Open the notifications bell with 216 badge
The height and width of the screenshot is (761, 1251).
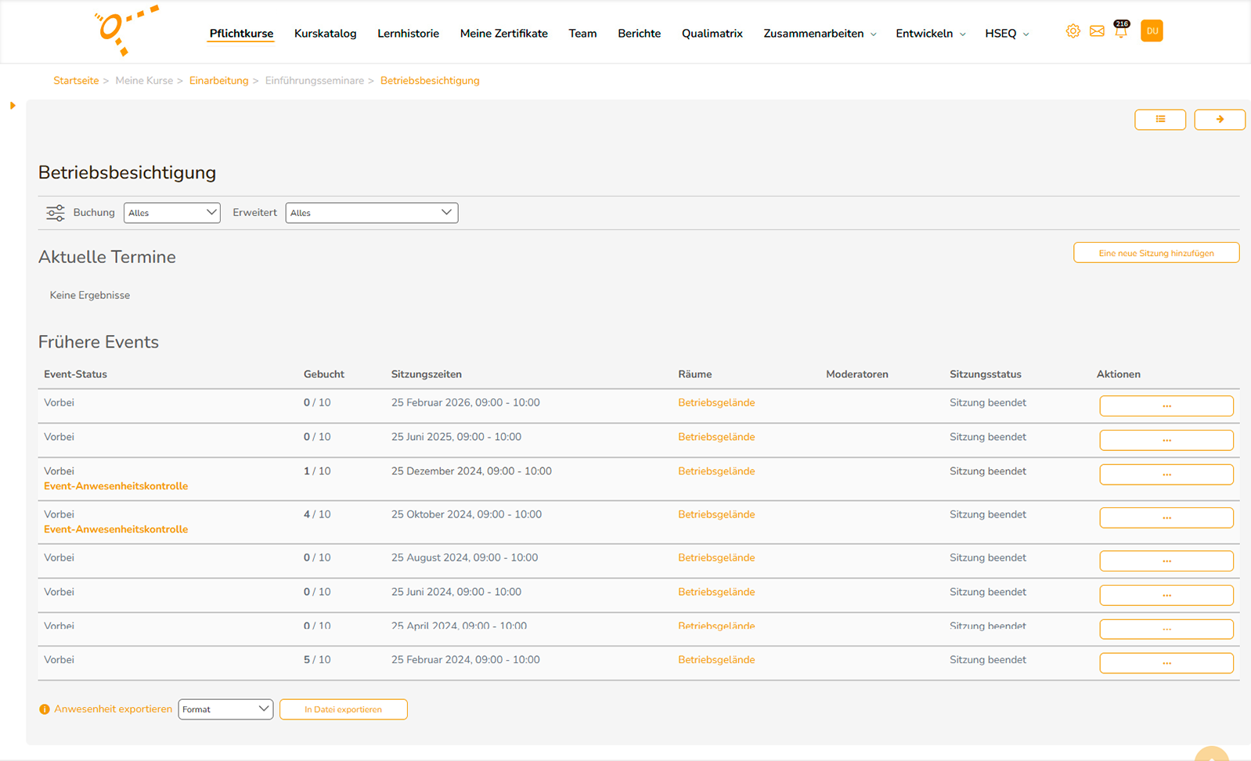[1121, 30]
